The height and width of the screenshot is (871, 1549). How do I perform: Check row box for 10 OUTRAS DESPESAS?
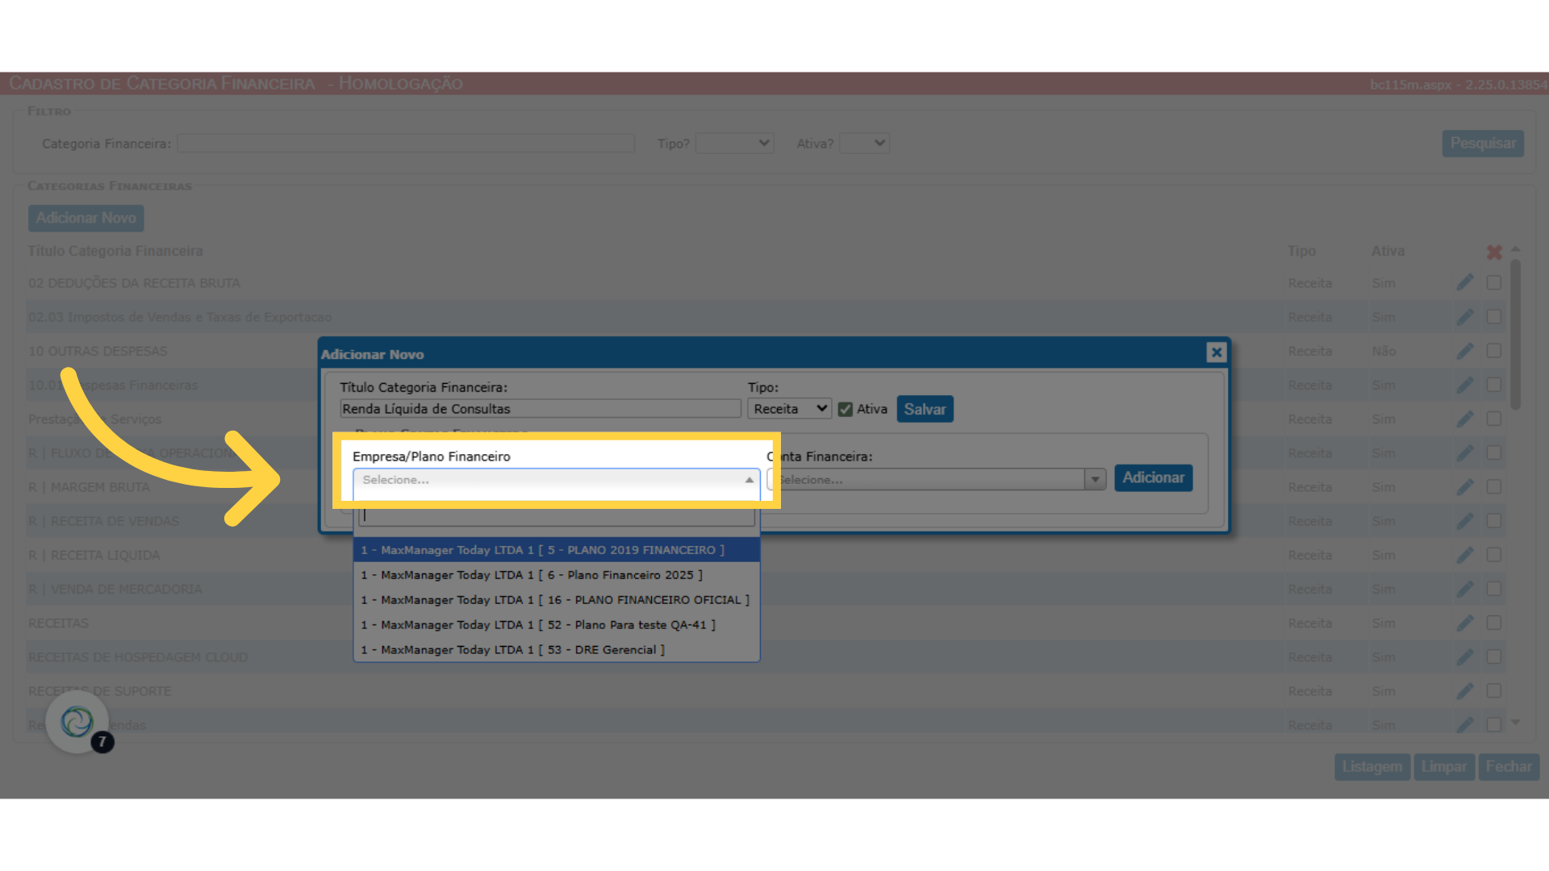pos(1494,351)
